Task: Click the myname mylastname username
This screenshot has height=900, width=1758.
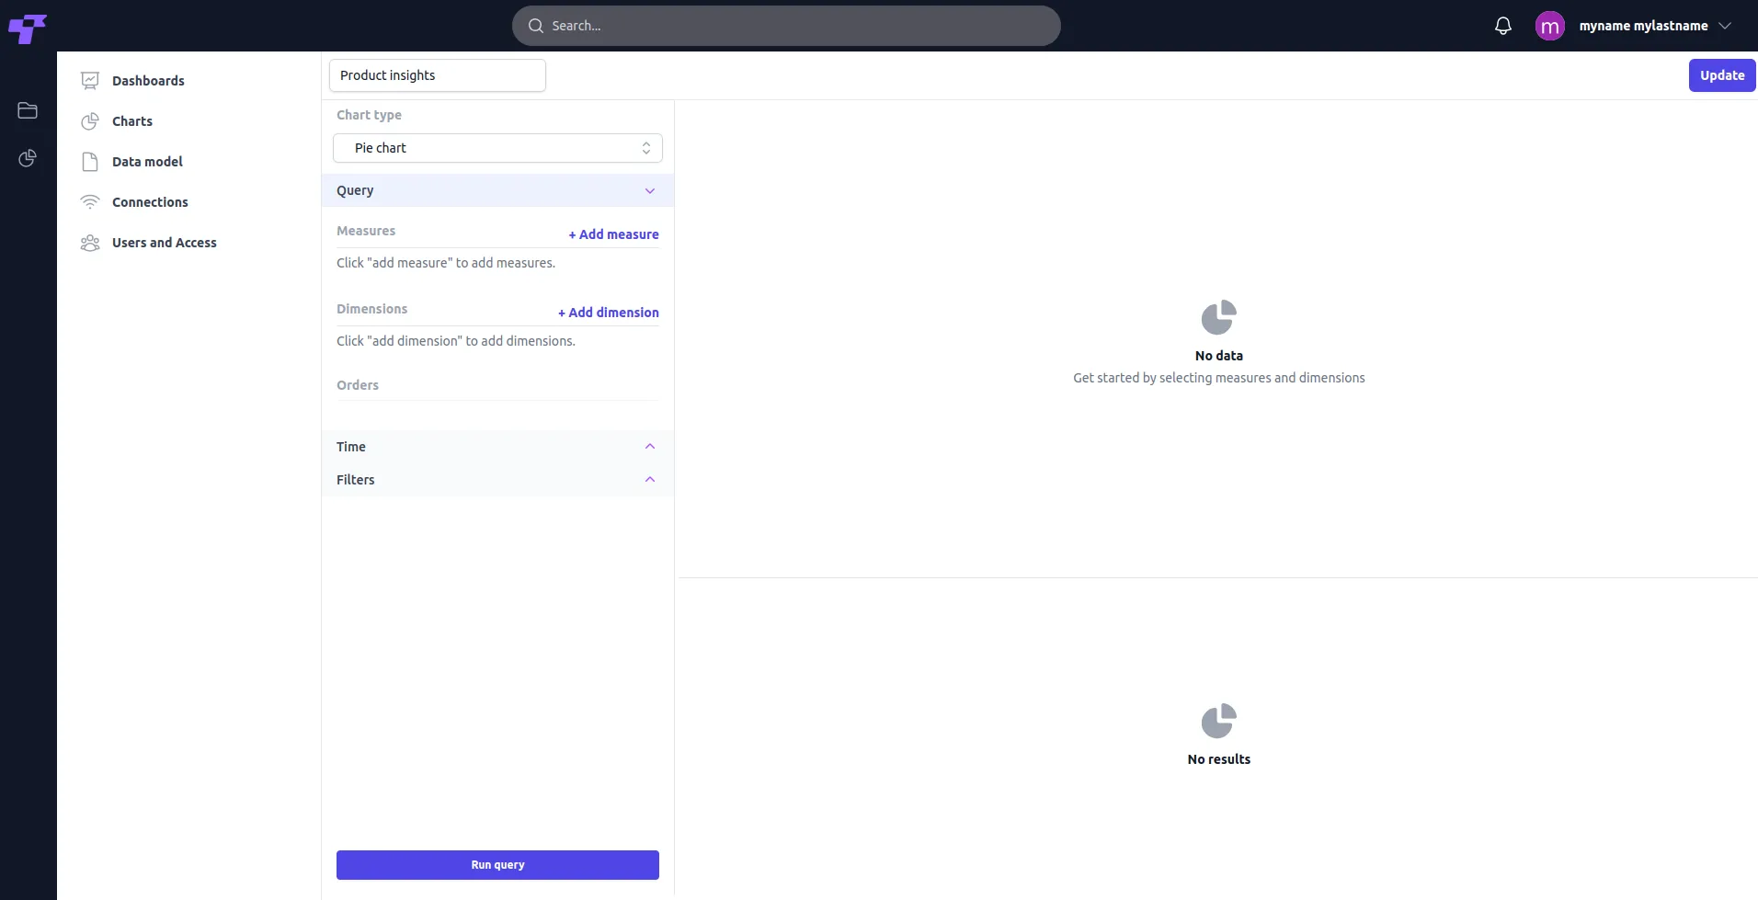Action: coord(1643,26)
